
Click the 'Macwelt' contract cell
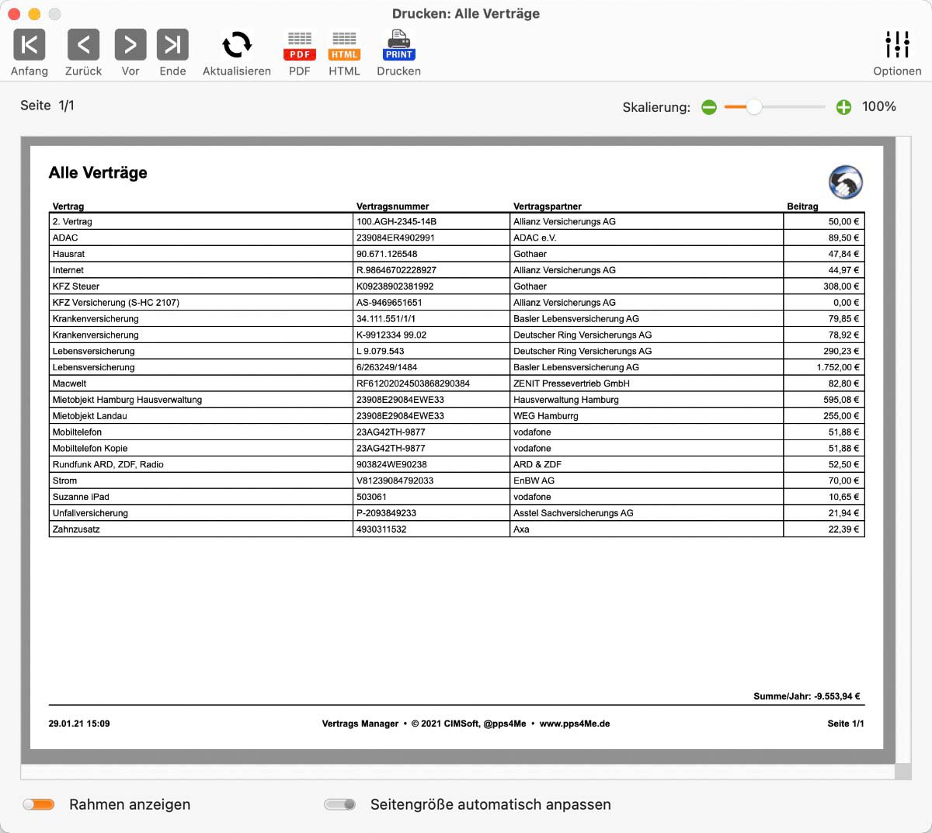point(200,384)
